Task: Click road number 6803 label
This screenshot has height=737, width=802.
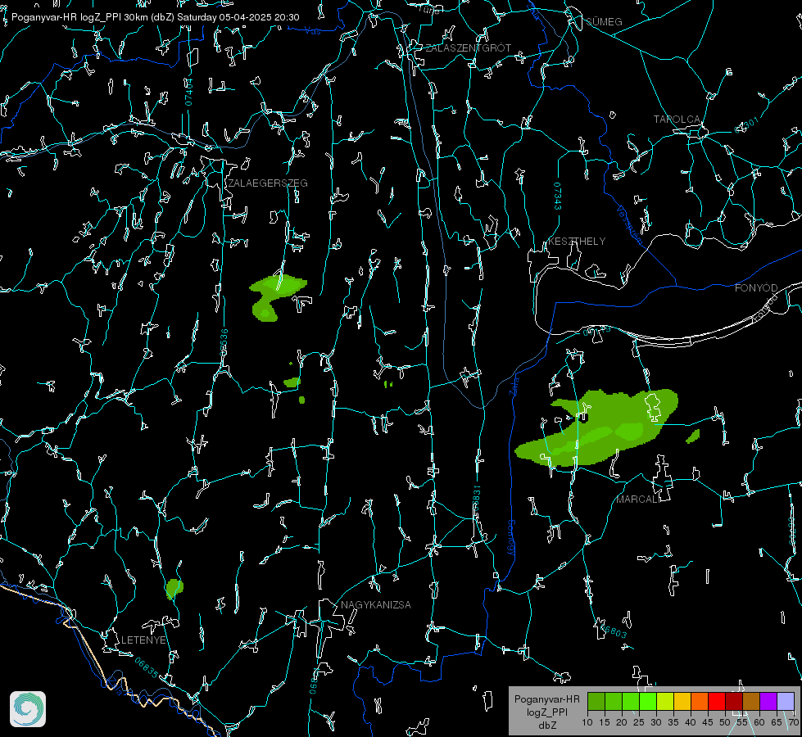Action: (614, 632)
